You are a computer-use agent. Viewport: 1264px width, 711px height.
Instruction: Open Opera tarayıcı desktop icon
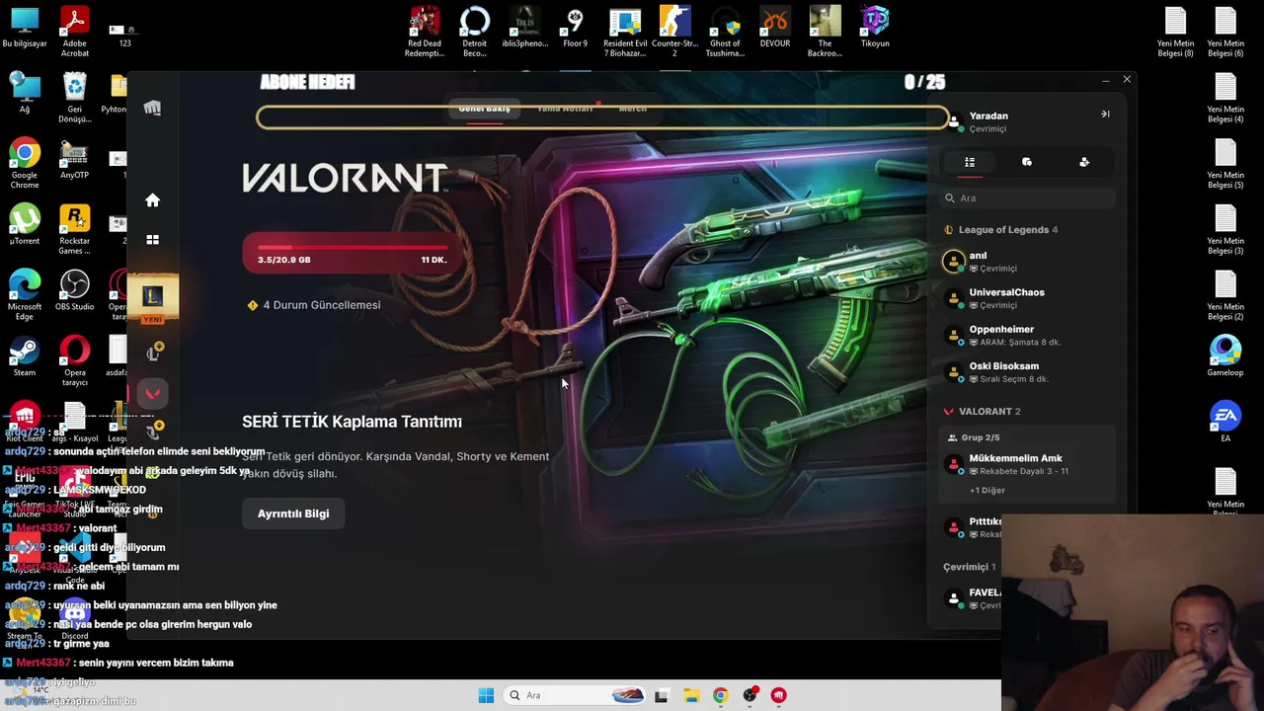(x=74, y=361)
